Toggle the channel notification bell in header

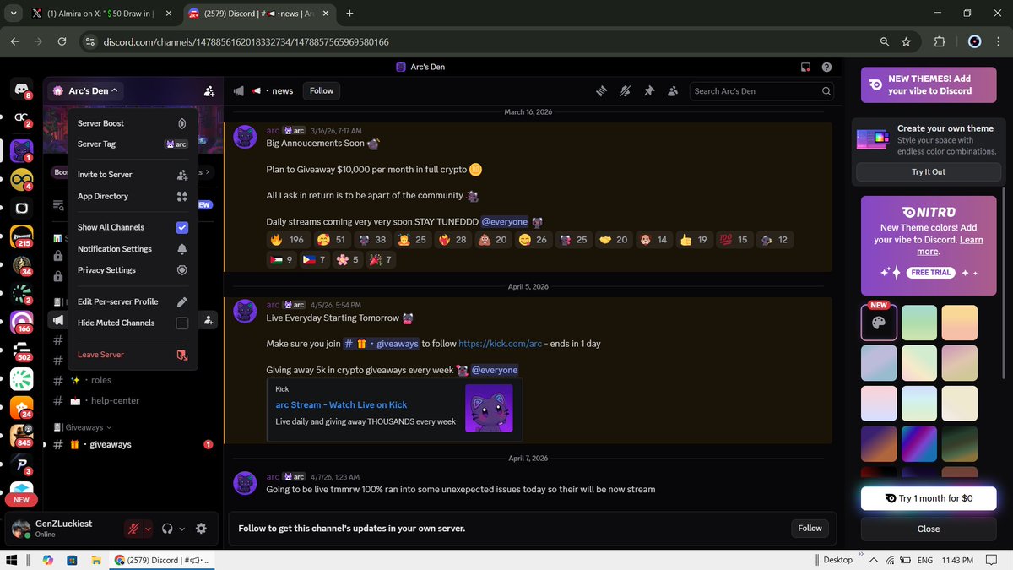coord(626,90)
